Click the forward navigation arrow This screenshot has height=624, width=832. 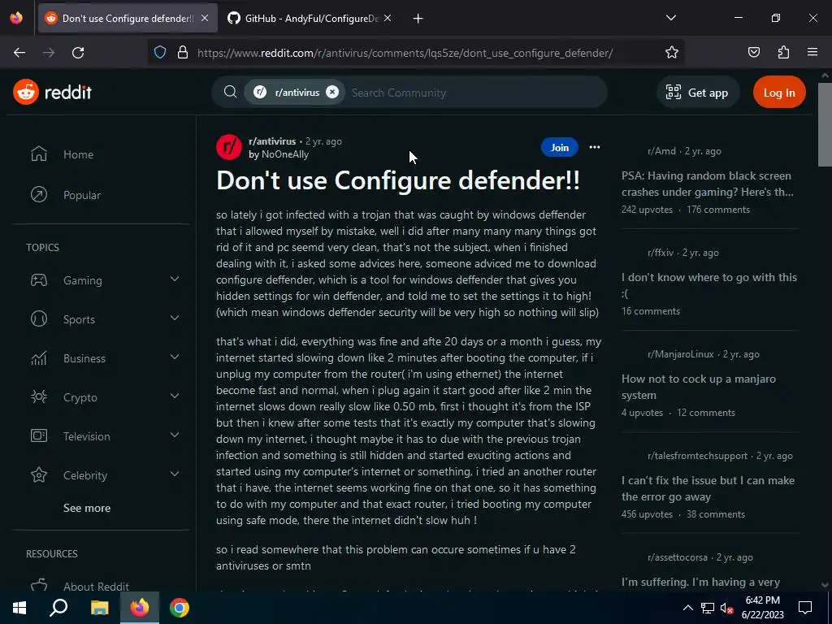(x=49, y=53)
